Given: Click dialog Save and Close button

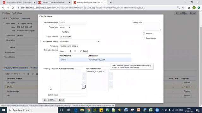Looking at the screenshot, I should [x=50, y=100].
